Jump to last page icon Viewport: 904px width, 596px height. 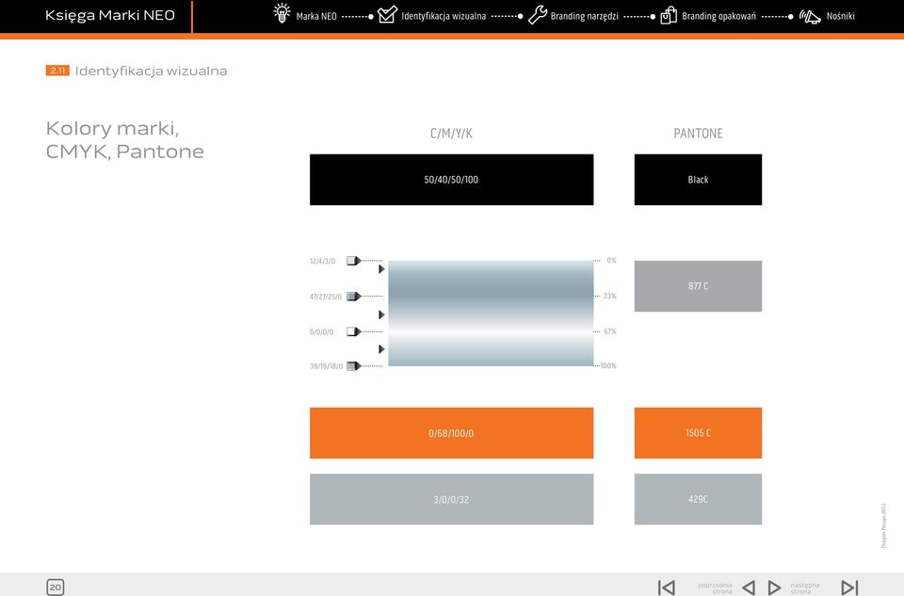[x=849, y=588]
